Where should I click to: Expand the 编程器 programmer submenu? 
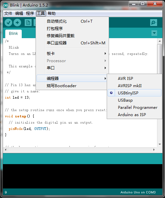[x=72, y=78]
